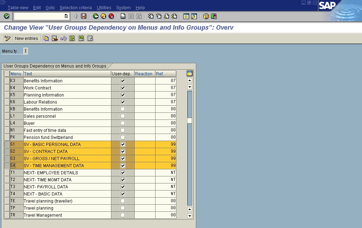Image resolution: width=362 pixels, height=228 pixels.
Task: Cancel the transaction with the red X icon
Action: click(111, 16)
